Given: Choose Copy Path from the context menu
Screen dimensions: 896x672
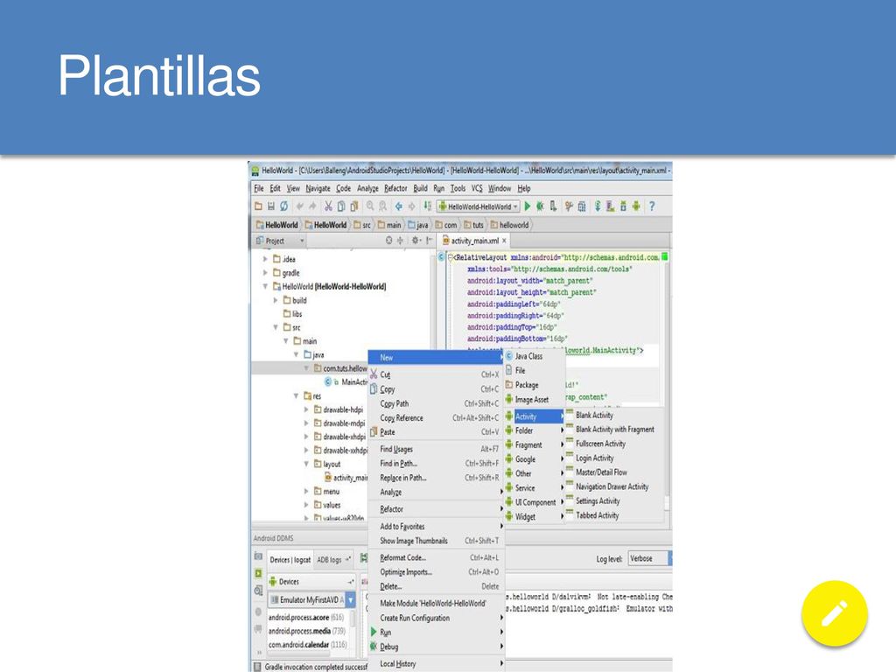Looking at the screenshot, I should pyautogui.click(x=436, y=403).
